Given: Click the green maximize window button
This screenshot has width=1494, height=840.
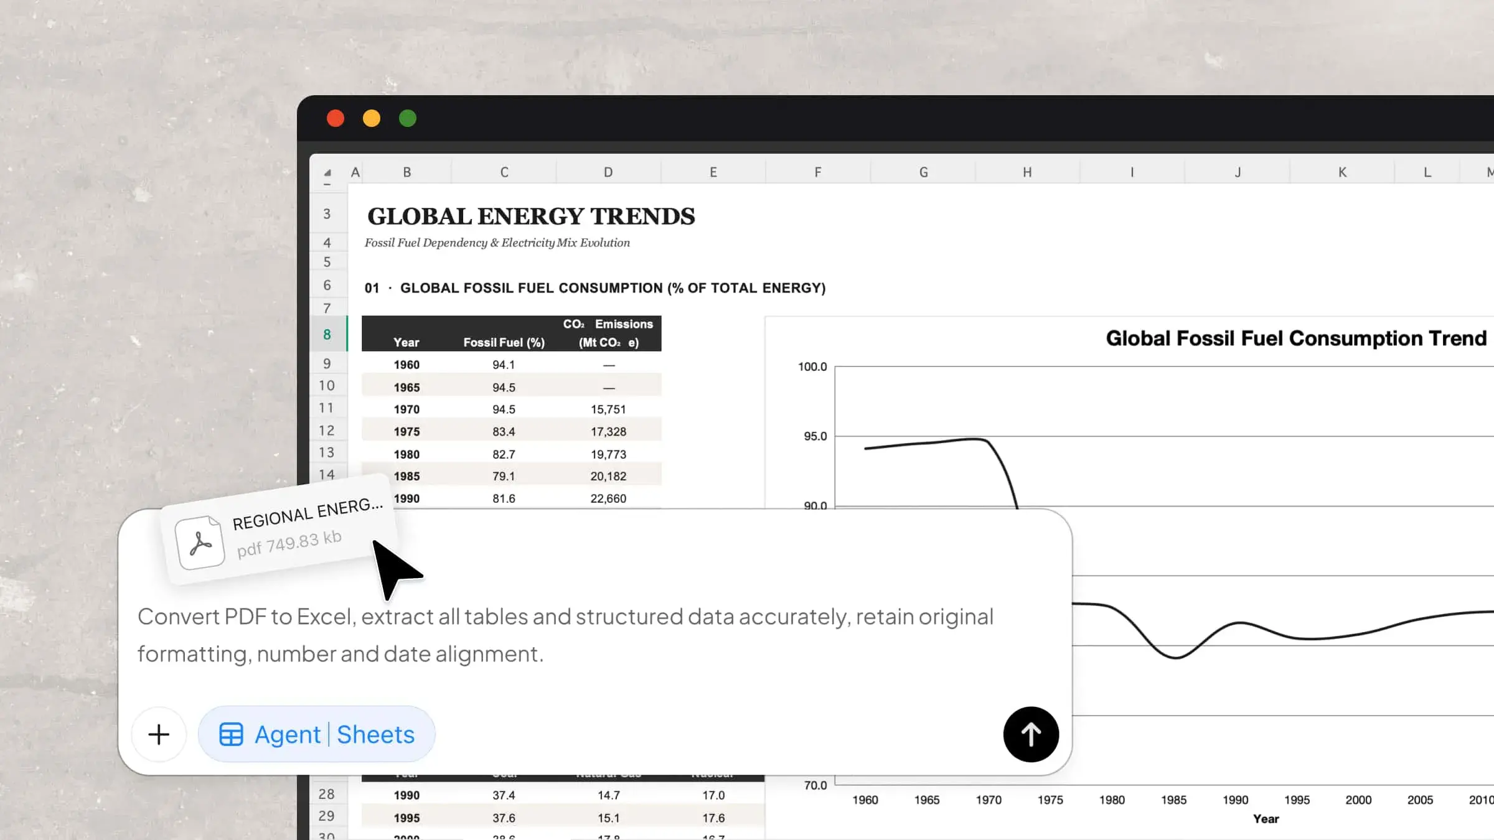Looking at the screenshot, I should [x=408, y=118].
